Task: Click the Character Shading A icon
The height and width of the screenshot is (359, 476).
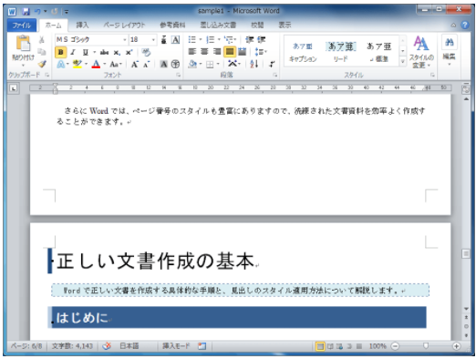Action: coord(163,64)
